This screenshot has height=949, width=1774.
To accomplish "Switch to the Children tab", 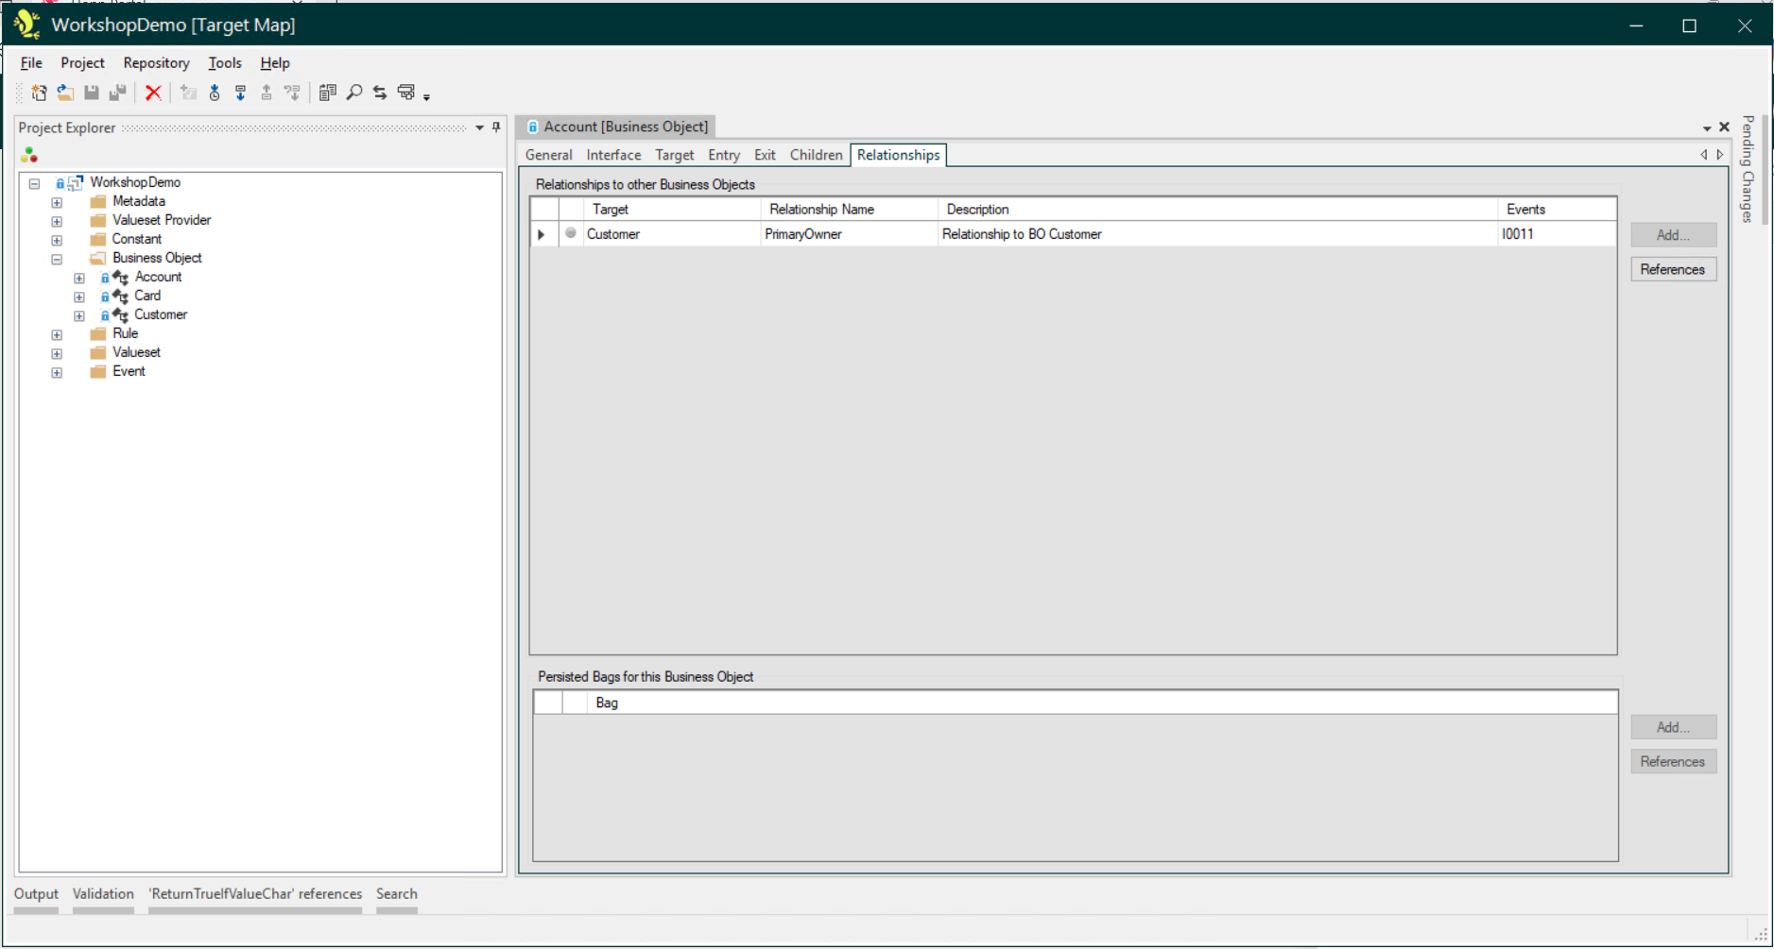I will coord(816,155).
